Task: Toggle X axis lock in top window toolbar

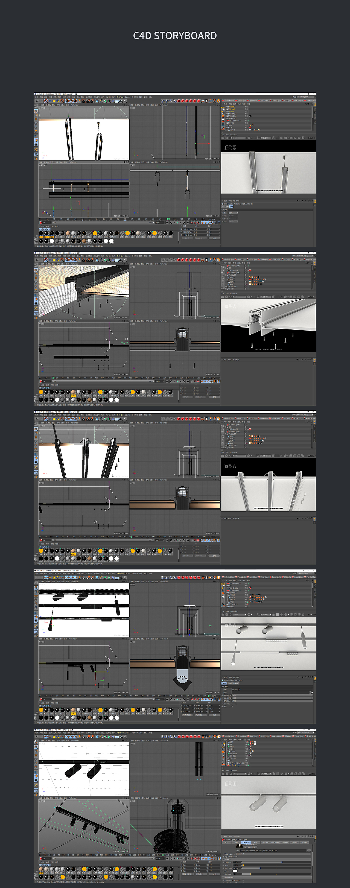Action: click(67, 101)
